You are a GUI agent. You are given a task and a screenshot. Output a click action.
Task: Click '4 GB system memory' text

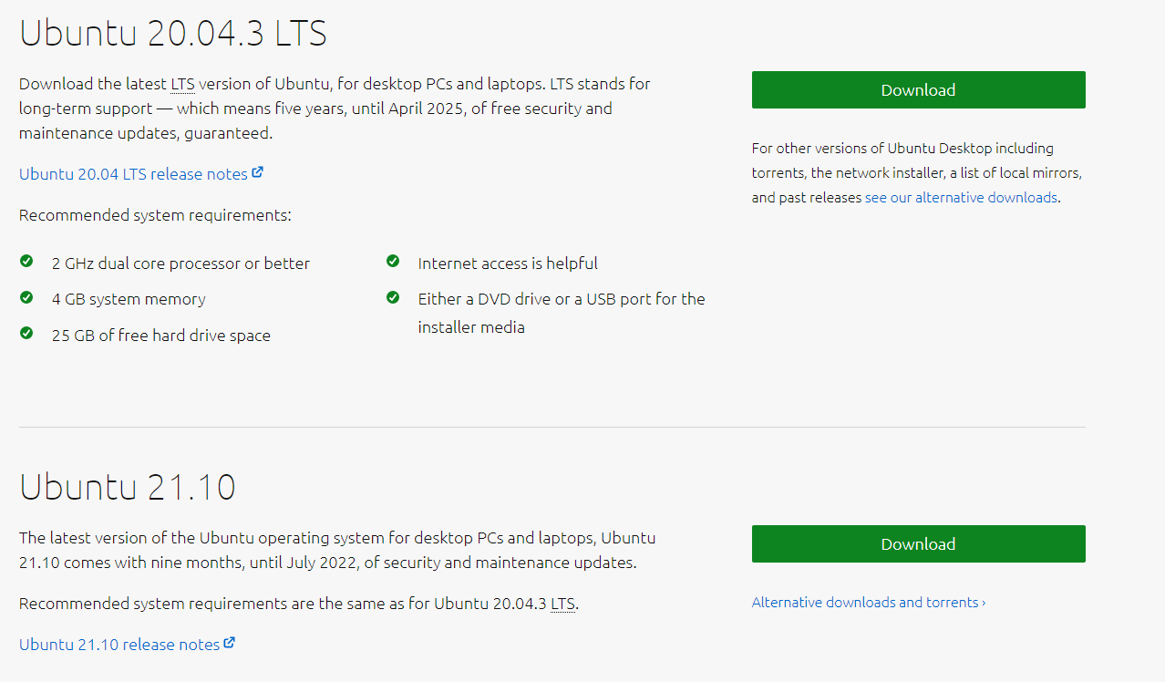point(129,299)
